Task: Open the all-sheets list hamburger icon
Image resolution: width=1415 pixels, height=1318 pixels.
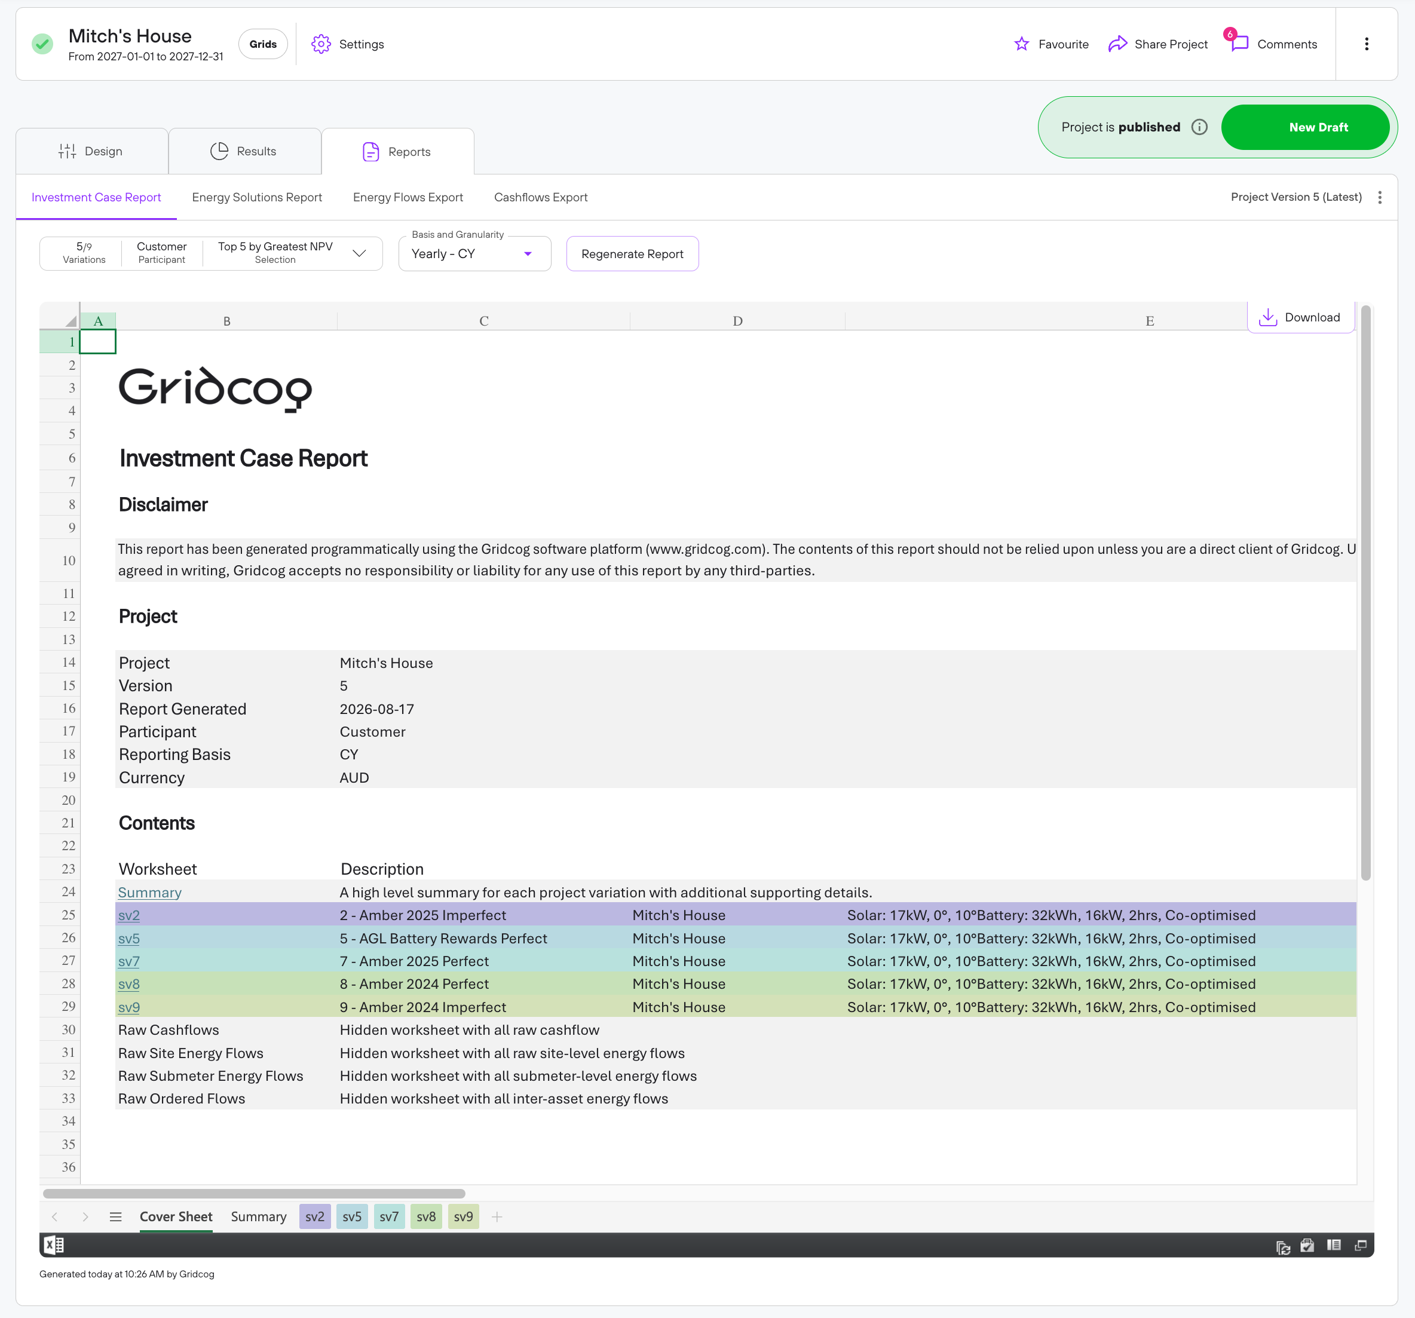Action: click(x=115, y=1217)
